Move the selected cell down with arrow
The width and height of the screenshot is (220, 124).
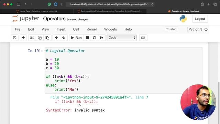(64, 38)
